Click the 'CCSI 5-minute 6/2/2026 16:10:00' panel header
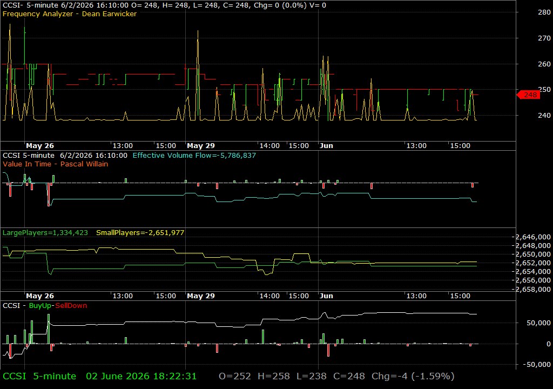Image resolution: width=553 pixels, height=389 pixels. pyautogui.click(x=65, y=155)
